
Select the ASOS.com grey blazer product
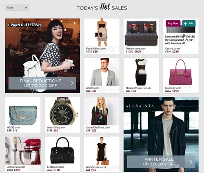(102, 72)
